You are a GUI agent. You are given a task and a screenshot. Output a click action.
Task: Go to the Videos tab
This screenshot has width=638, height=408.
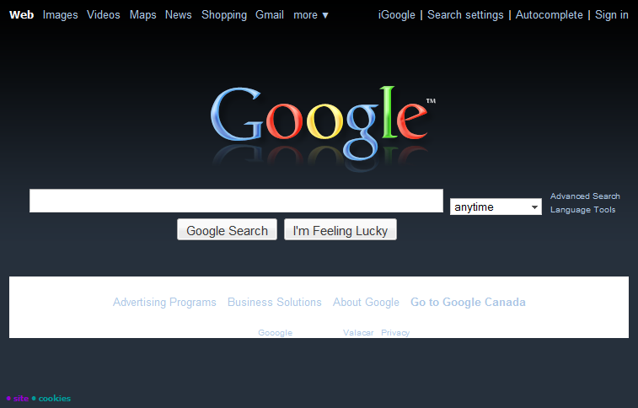(104, 15)
